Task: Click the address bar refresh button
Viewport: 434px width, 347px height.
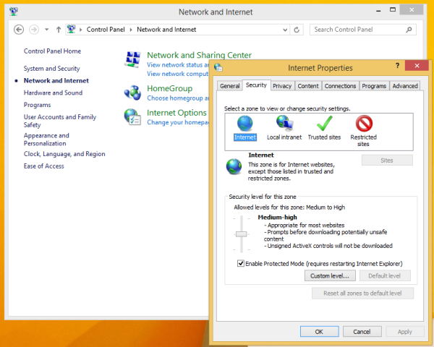Action: [297, 30]
